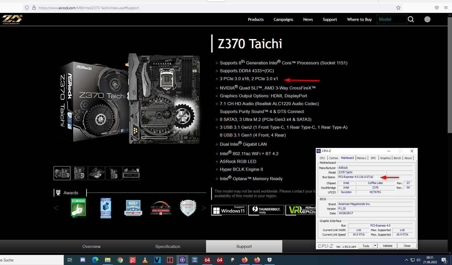Open Where to Buy link
The image size is (452, 265).
point(359,20)
